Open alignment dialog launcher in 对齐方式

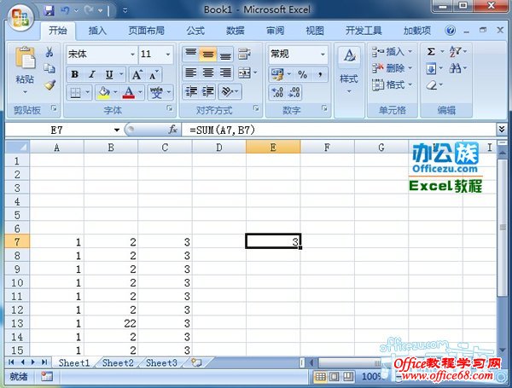256,108
